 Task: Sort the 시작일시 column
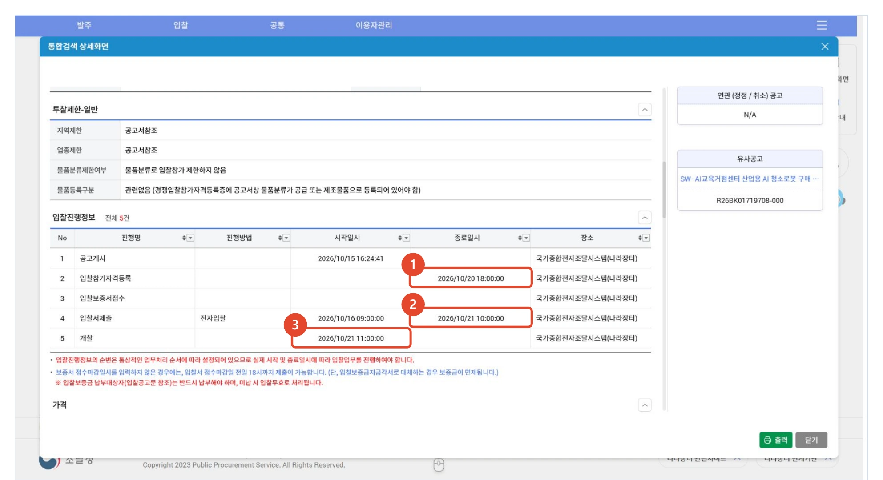coord(400,238)
